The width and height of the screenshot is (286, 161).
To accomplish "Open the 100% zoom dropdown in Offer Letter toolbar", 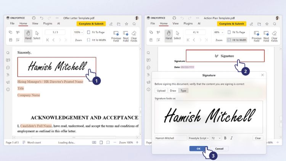I will [79, 32].
